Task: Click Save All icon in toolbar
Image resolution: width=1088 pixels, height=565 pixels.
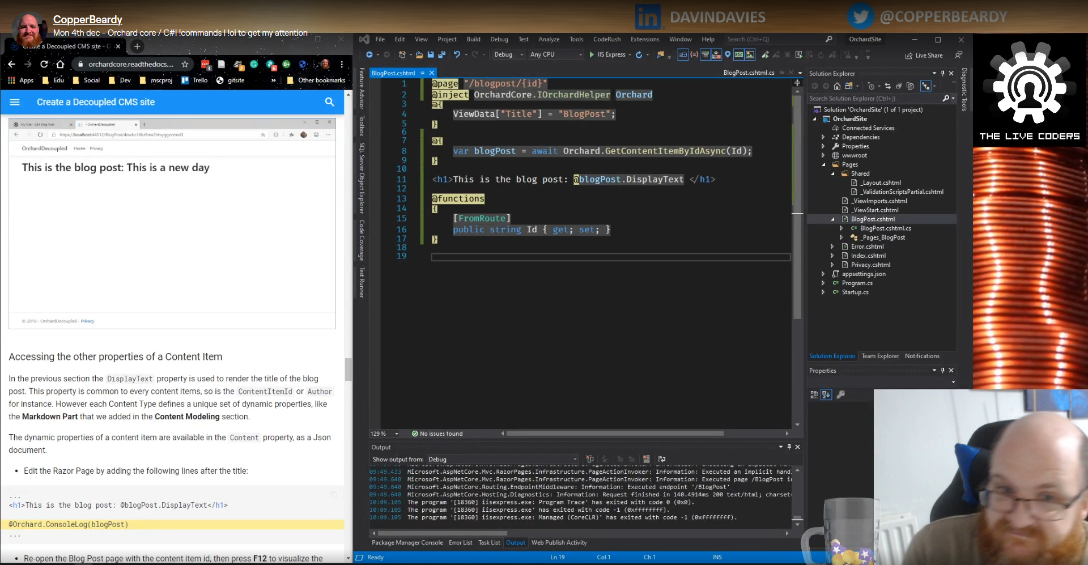Action: tap(441, 54)
